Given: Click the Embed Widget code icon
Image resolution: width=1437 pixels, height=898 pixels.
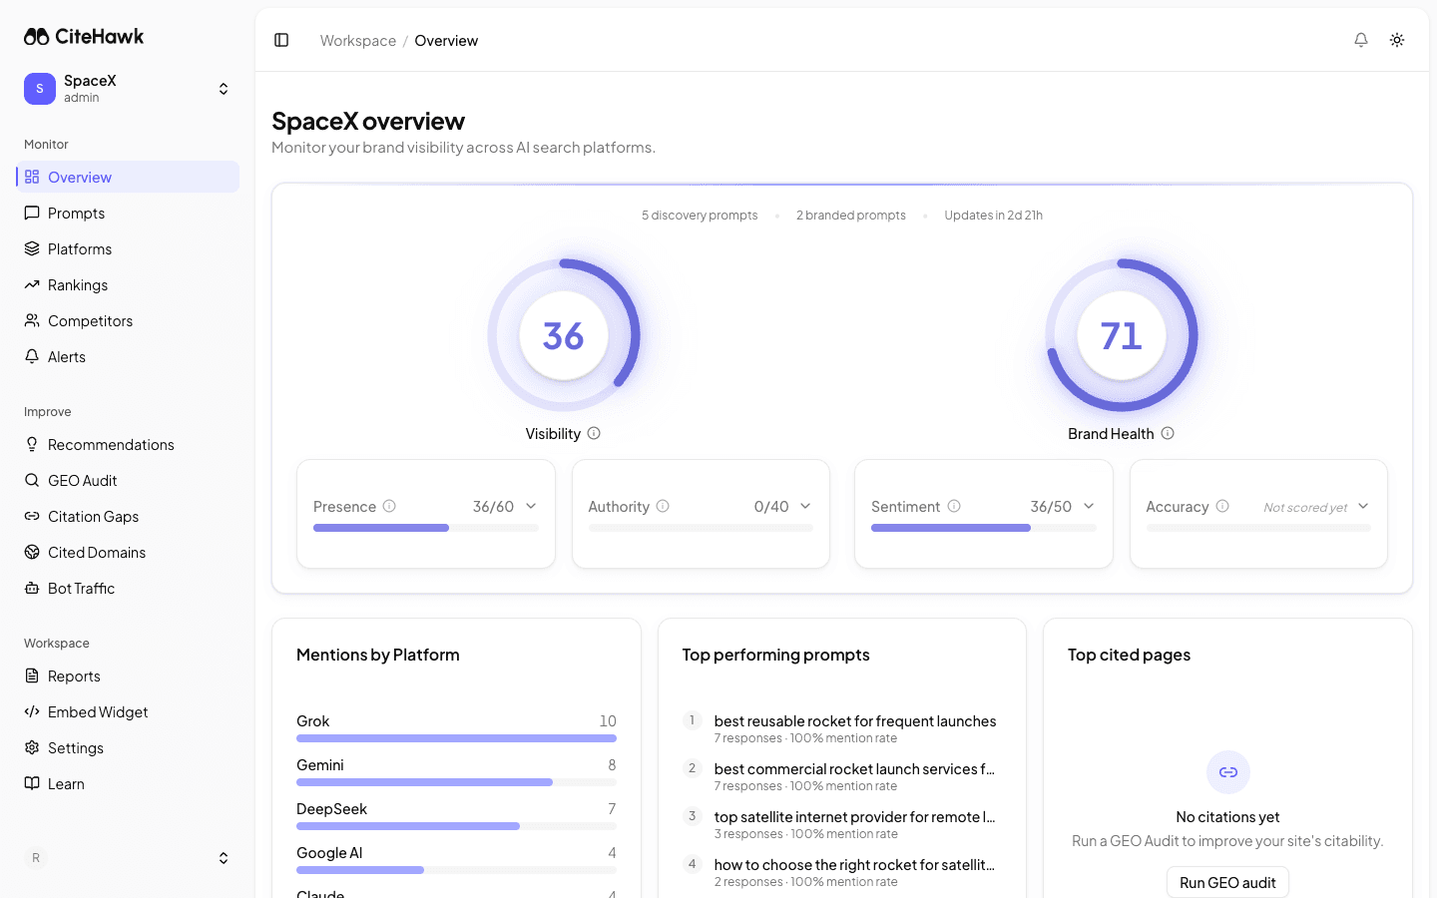Looking at the screenshot, I should [x=32, y=711].
